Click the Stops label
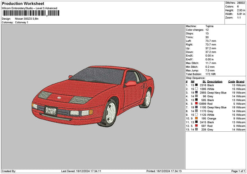The height and width of the screenshot is (174, 247). 190,34
